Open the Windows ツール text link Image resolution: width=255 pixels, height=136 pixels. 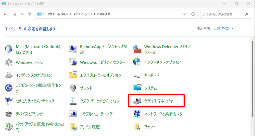29,62
